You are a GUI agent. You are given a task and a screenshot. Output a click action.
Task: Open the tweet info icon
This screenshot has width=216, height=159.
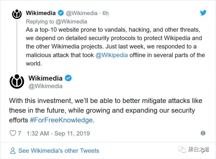point(203,133)
